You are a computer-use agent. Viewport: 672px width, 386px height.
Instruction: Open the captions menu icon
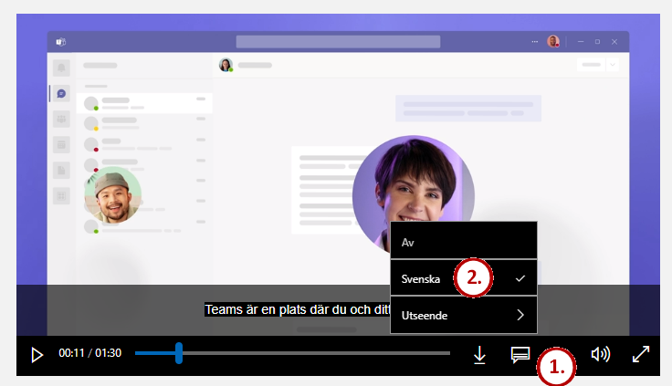pos(520,355)
